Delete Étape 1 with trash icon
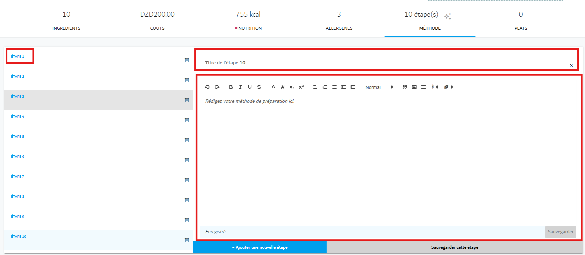The width and height of the screenshot is (585, 255). tap(187, 60)
